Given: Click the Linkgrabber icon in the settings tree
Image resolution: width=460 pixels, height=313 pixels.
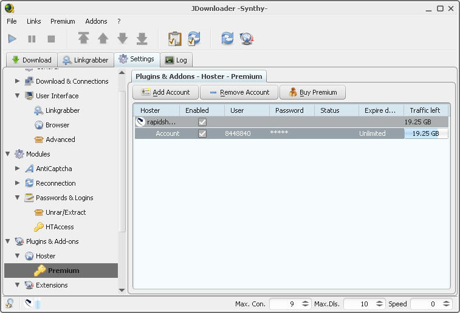Looking at the screenshot, I should click(x=38, y=110).
